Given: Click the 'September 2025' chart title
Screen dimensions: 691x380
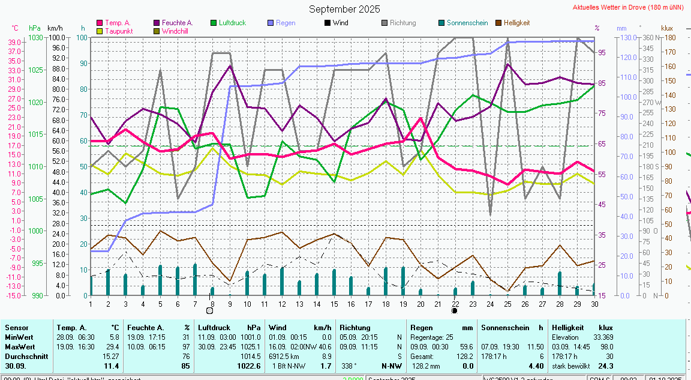Looking at the screenshot, I should (x=344, y=9).
